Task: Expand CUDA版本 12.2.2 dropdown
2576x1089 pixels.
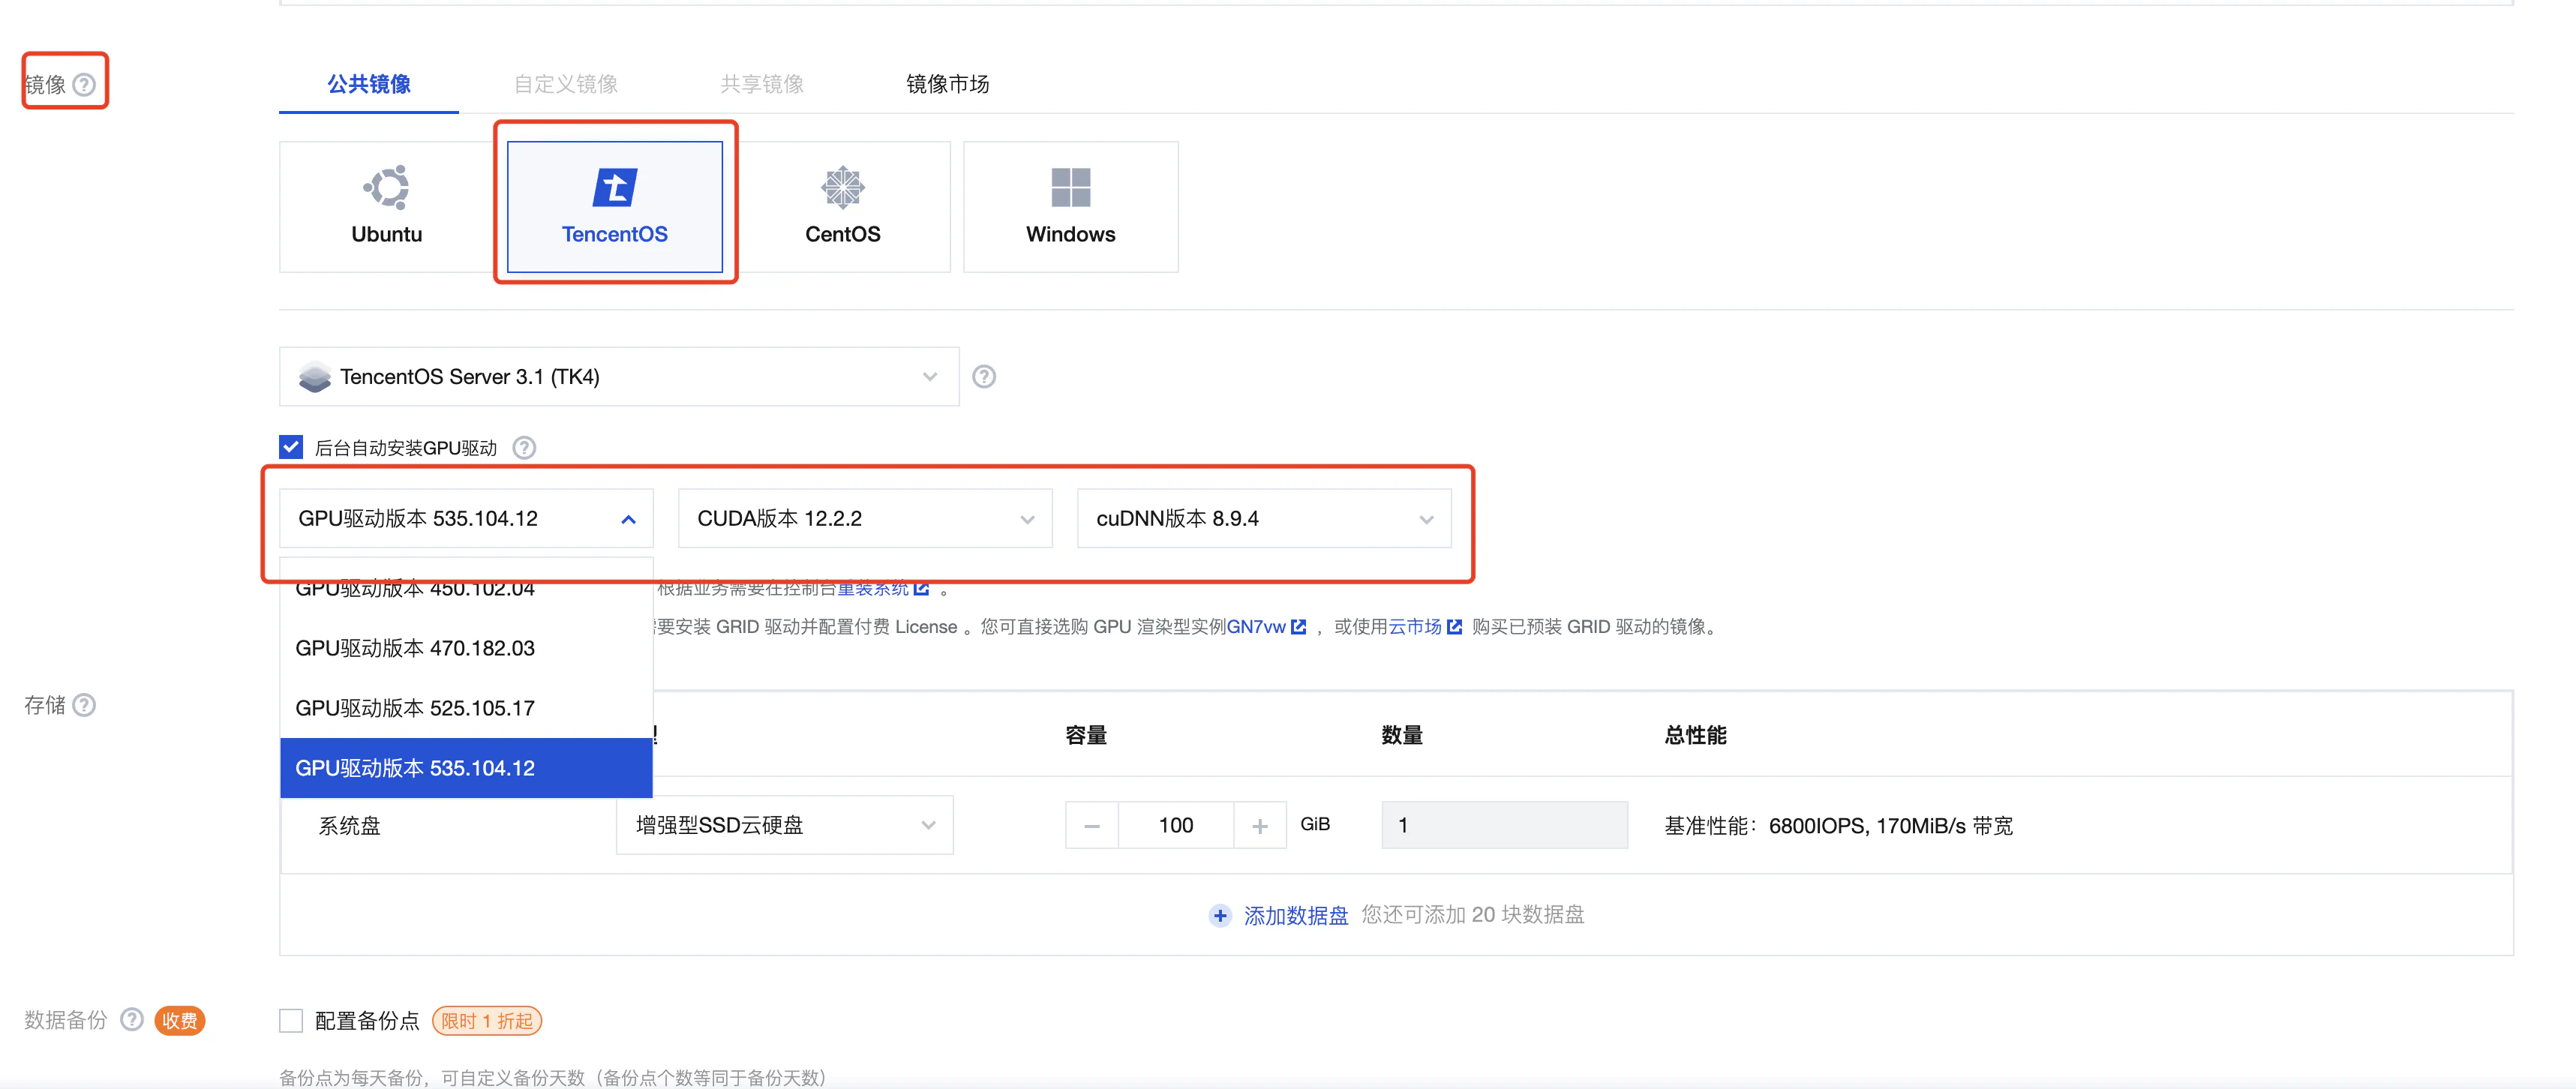Action: click(x=864, y=518)
